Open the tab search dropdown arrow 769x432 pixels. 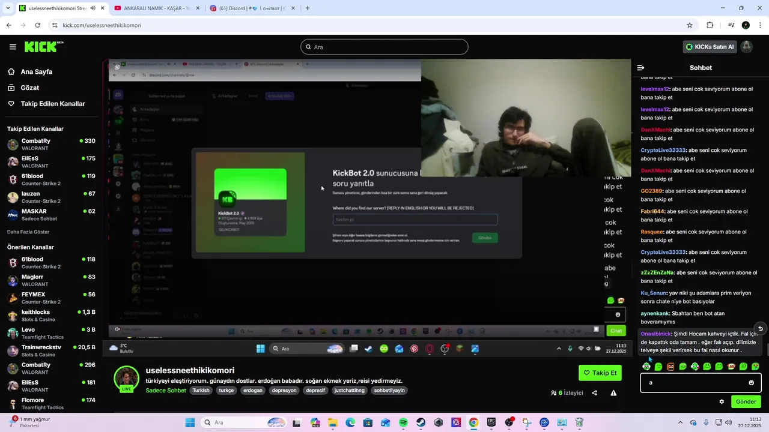tap(7, 8)
